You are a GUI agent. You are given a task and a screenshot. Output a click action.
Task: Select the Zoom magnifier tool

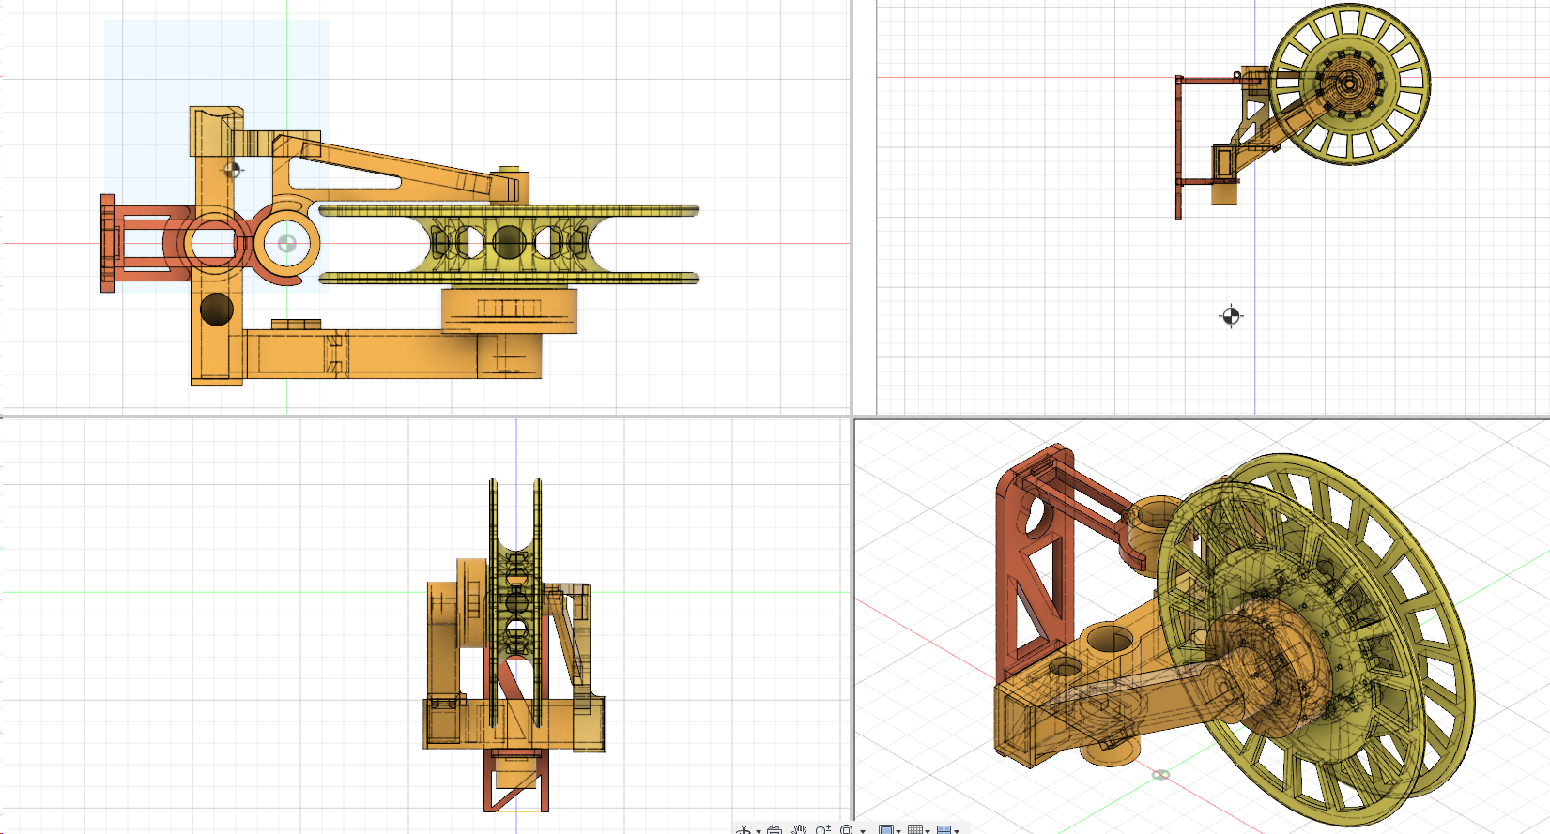[x=823, y=830]
